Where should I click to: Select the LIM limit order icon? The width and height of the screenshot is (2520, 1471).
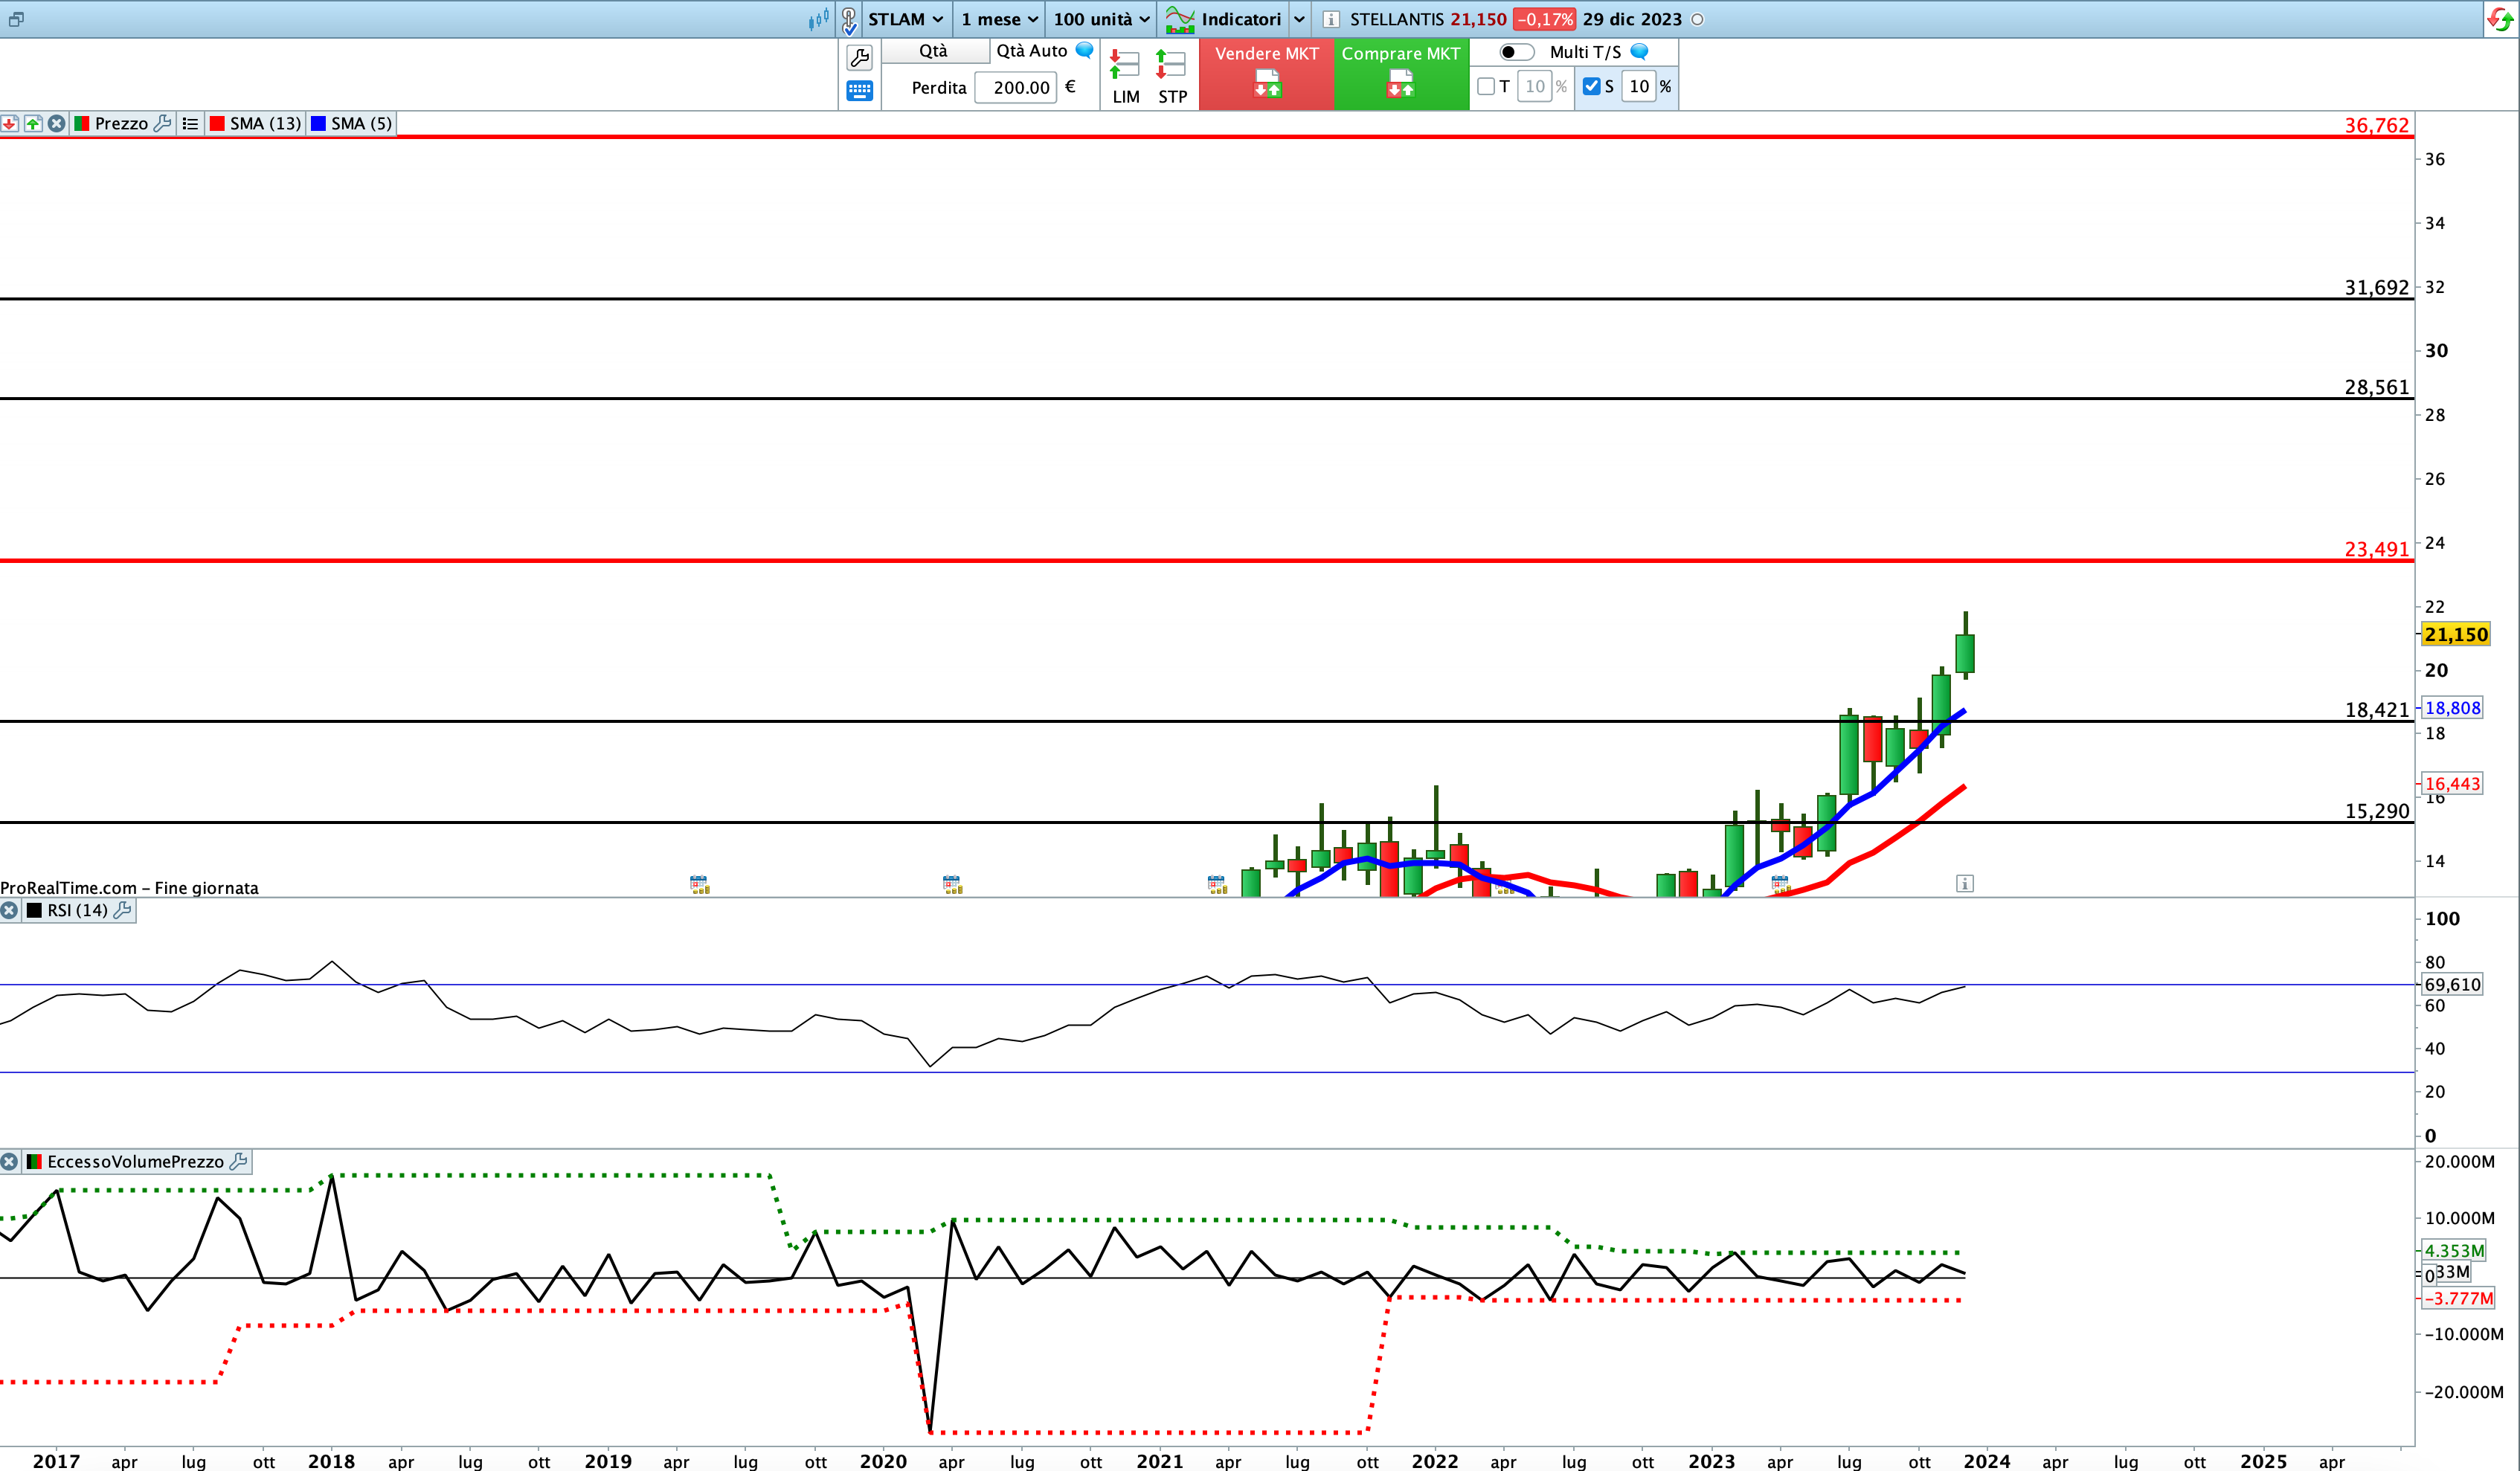(x=1126, y=77)
